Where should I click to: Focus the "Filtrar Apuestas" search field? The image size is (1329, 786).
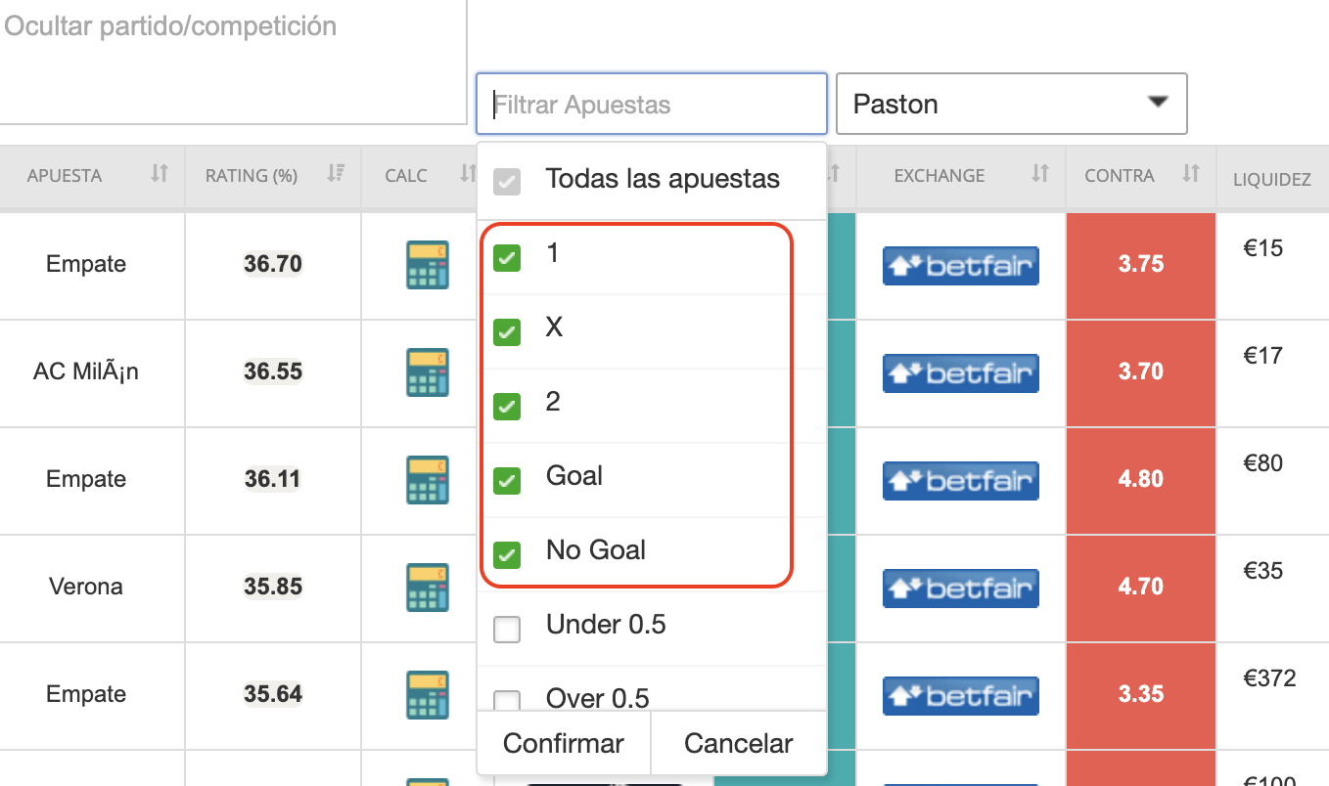(652, 104)
